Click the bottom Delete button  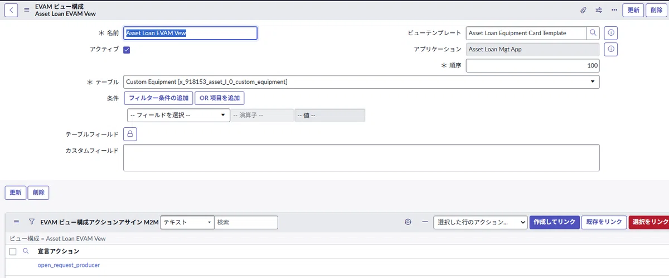pyautogui.click(x=38, y=193)
